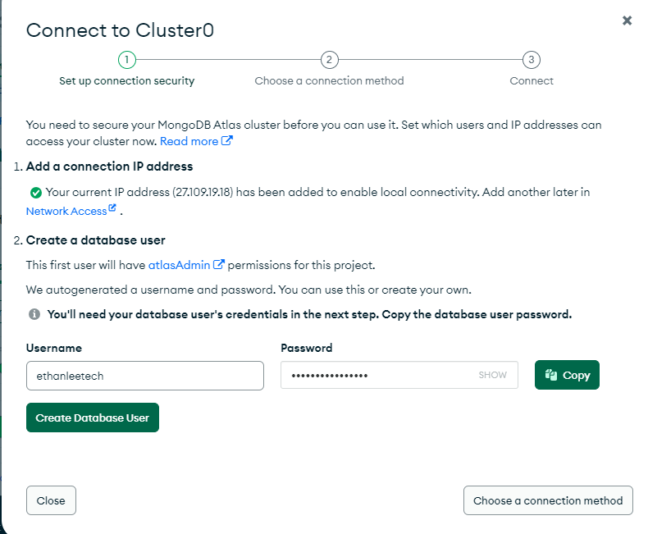The width and height of the screenshot is (648, 534).
Task: Open the atlasAdmin permissions link
Action: click(180, 265)
